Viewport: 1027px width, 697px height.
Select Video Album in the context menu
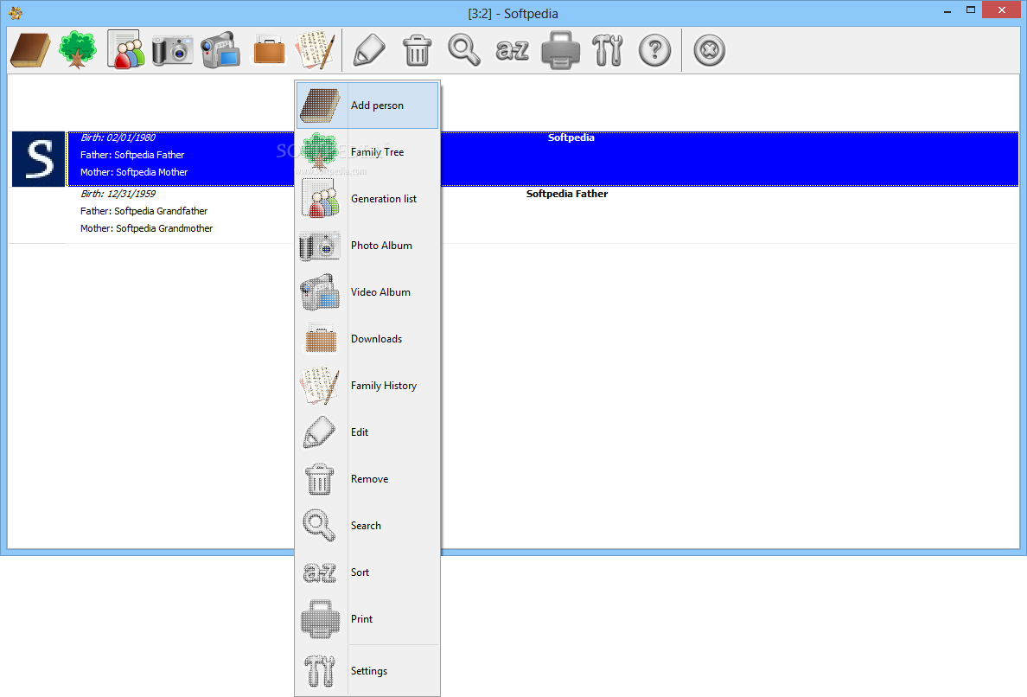coord(367,292)
